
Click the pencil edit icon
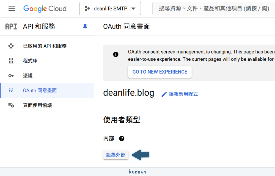[164, 94]
